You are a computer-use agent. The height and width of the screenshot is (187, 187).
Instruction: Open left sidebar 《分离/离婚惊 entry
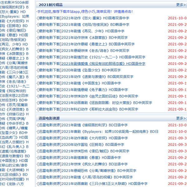(14, 63)
